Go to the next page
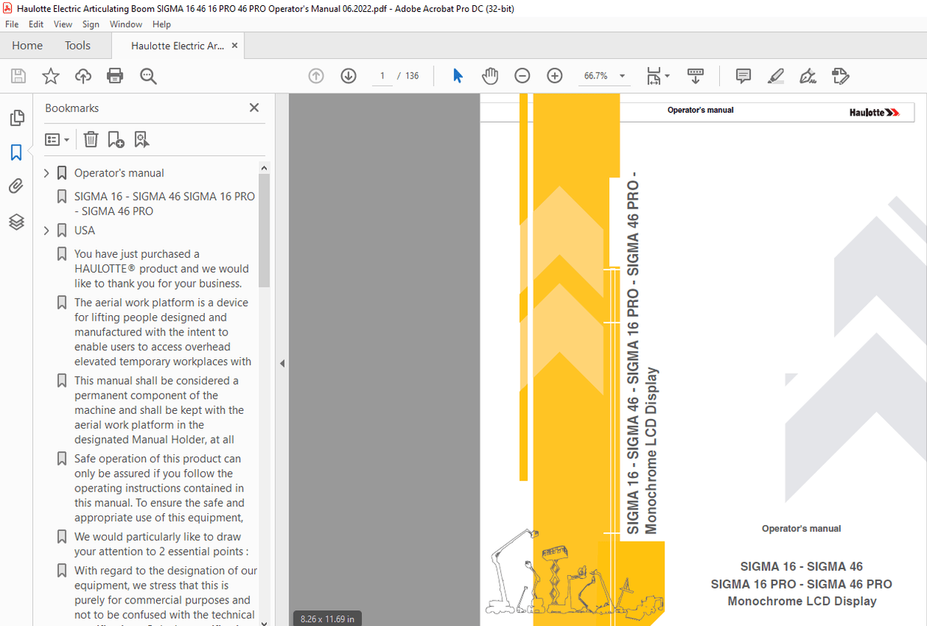Screen dimensions: 927x626 348,75
